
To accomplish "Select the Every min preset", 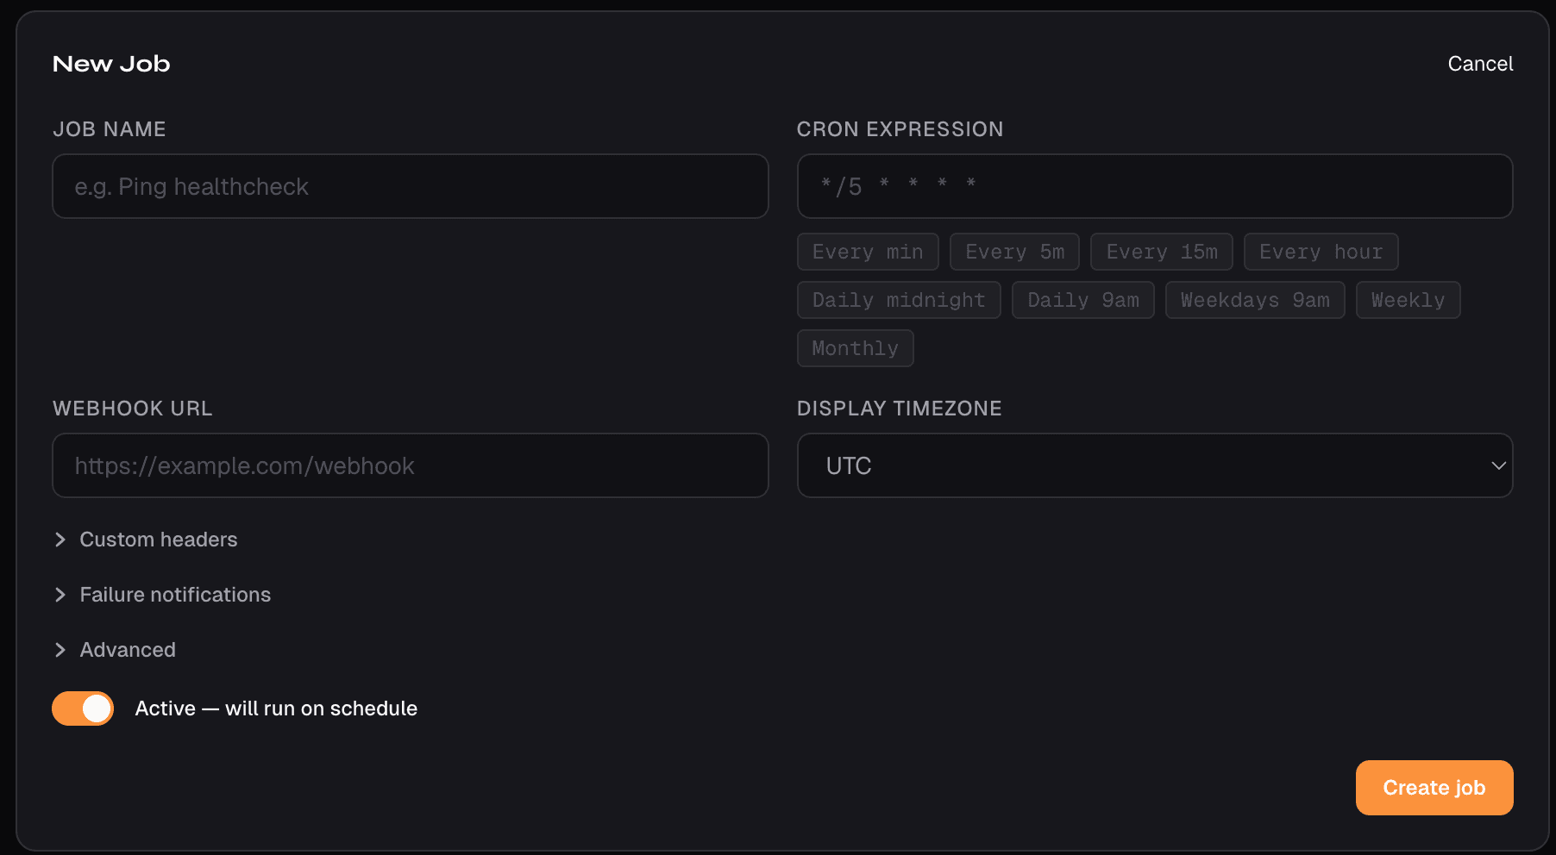I will coord(868,252).
